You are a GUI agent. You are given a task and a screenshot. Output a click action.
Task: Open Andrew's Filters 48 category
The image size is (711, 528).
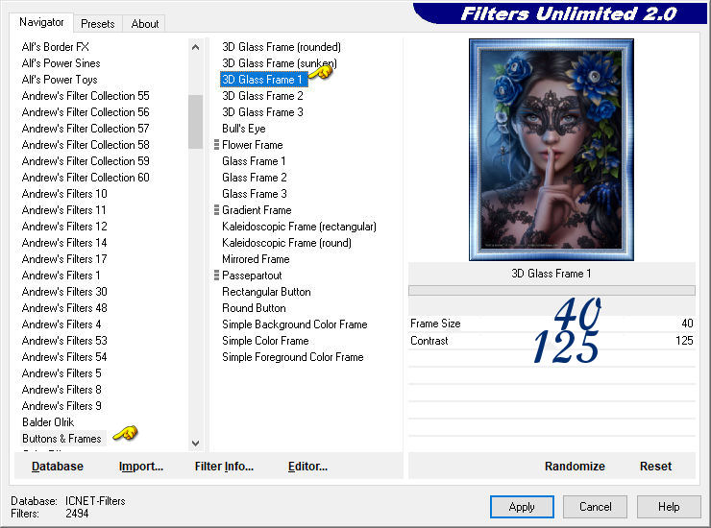click(x=64, y=308)
